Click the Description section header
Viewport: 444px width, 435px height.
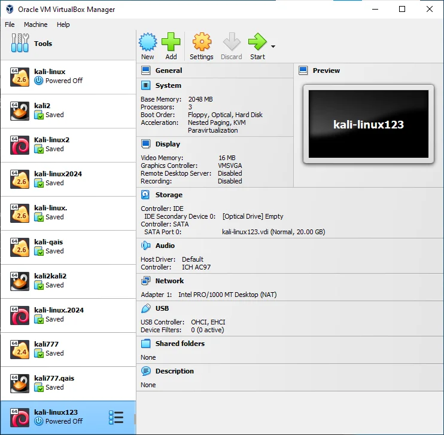coord(175,371)
